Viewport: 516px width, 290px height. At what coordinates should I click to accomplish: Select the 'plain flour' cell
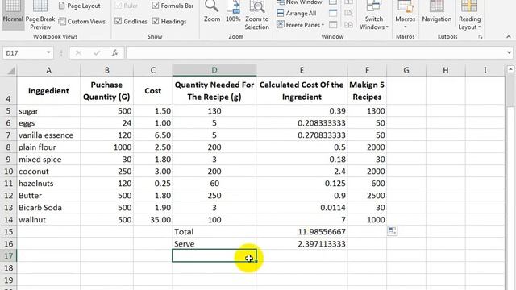coord(48,147)
